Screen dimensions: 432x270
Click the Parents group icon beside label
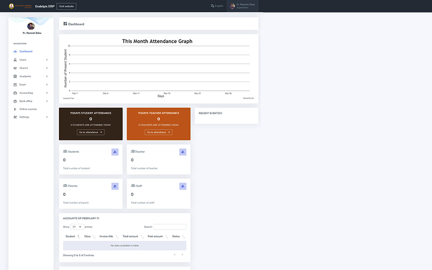pos(65,185)
